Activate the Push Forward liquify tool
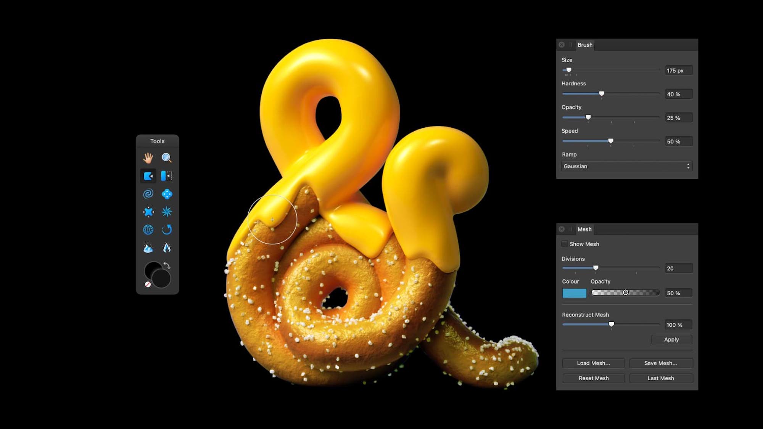The image size is (763, 429). 148,176
